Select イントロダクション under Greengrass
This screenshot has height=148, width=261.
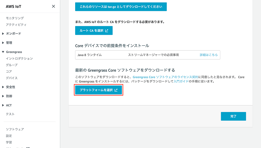(x=19, y=59)
